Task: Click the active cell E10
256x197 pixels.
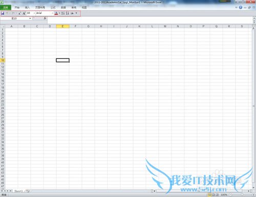Action: (62, 60)
